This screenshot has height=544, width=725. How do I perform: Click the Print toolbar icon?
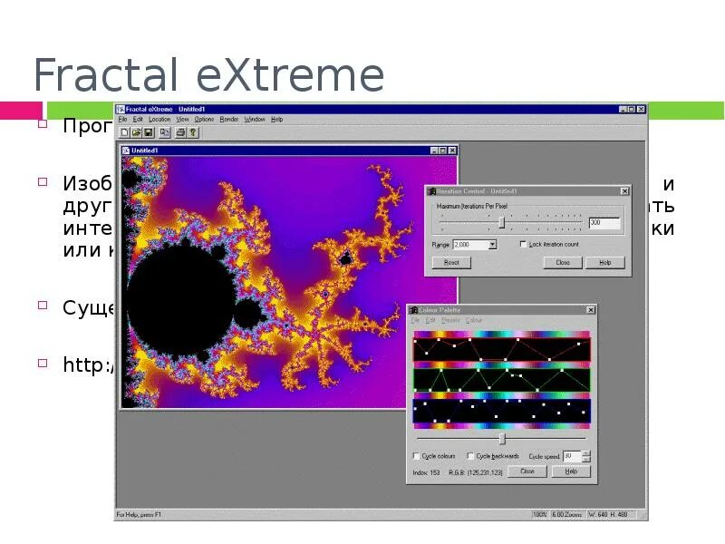[180, 132]
